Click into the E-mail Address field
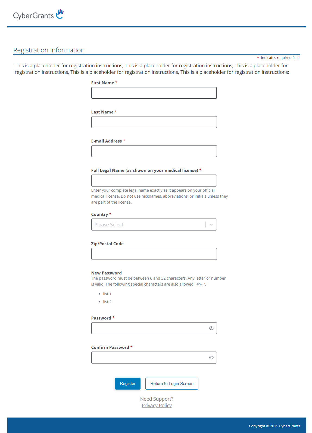 coord(154,151)
